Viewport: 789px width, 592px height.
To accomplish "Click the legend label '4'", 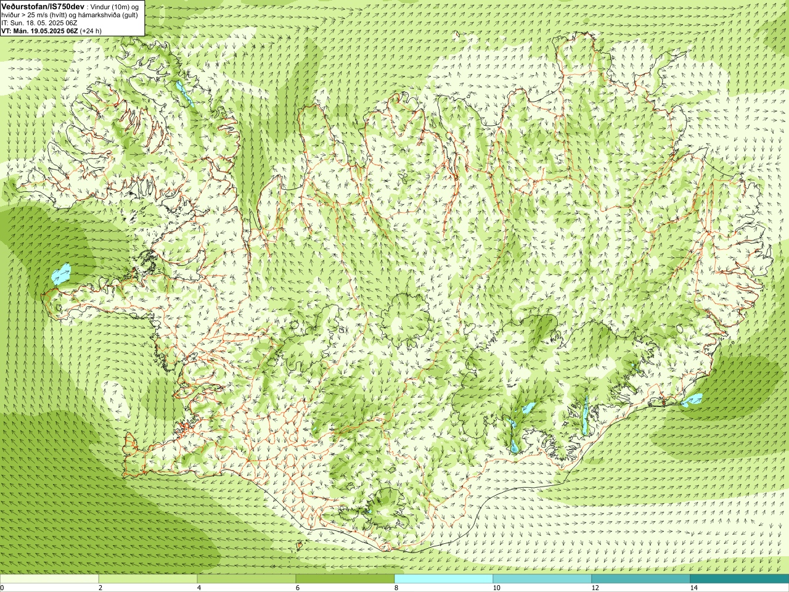I will 199,588.
